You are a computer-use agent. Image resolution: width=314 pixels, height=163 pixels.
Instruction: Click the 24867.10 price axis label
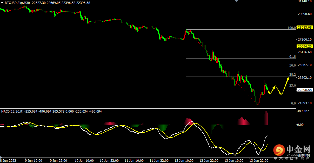[305, 65]
